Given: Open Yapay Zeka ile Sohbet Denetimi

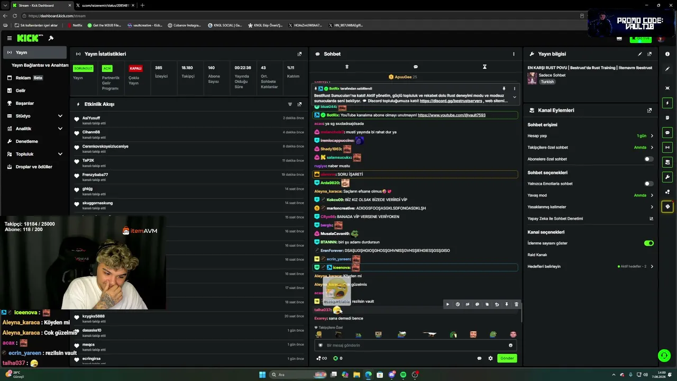Looking at the screenshot, I should (590, 219).
